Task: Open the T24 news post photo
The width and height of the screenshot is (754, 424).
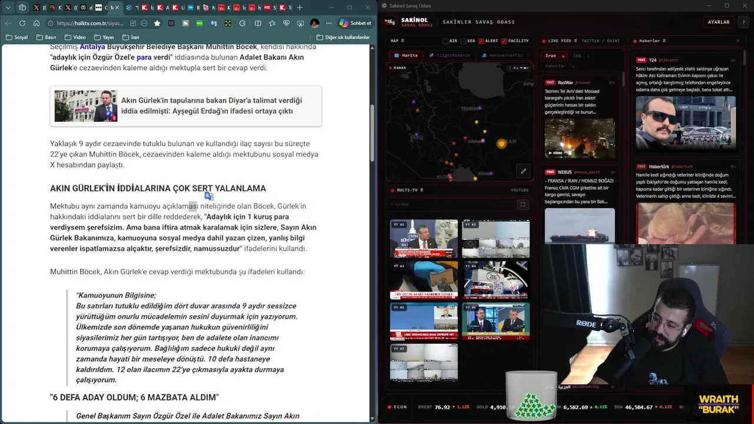Action: pos(686,122)
